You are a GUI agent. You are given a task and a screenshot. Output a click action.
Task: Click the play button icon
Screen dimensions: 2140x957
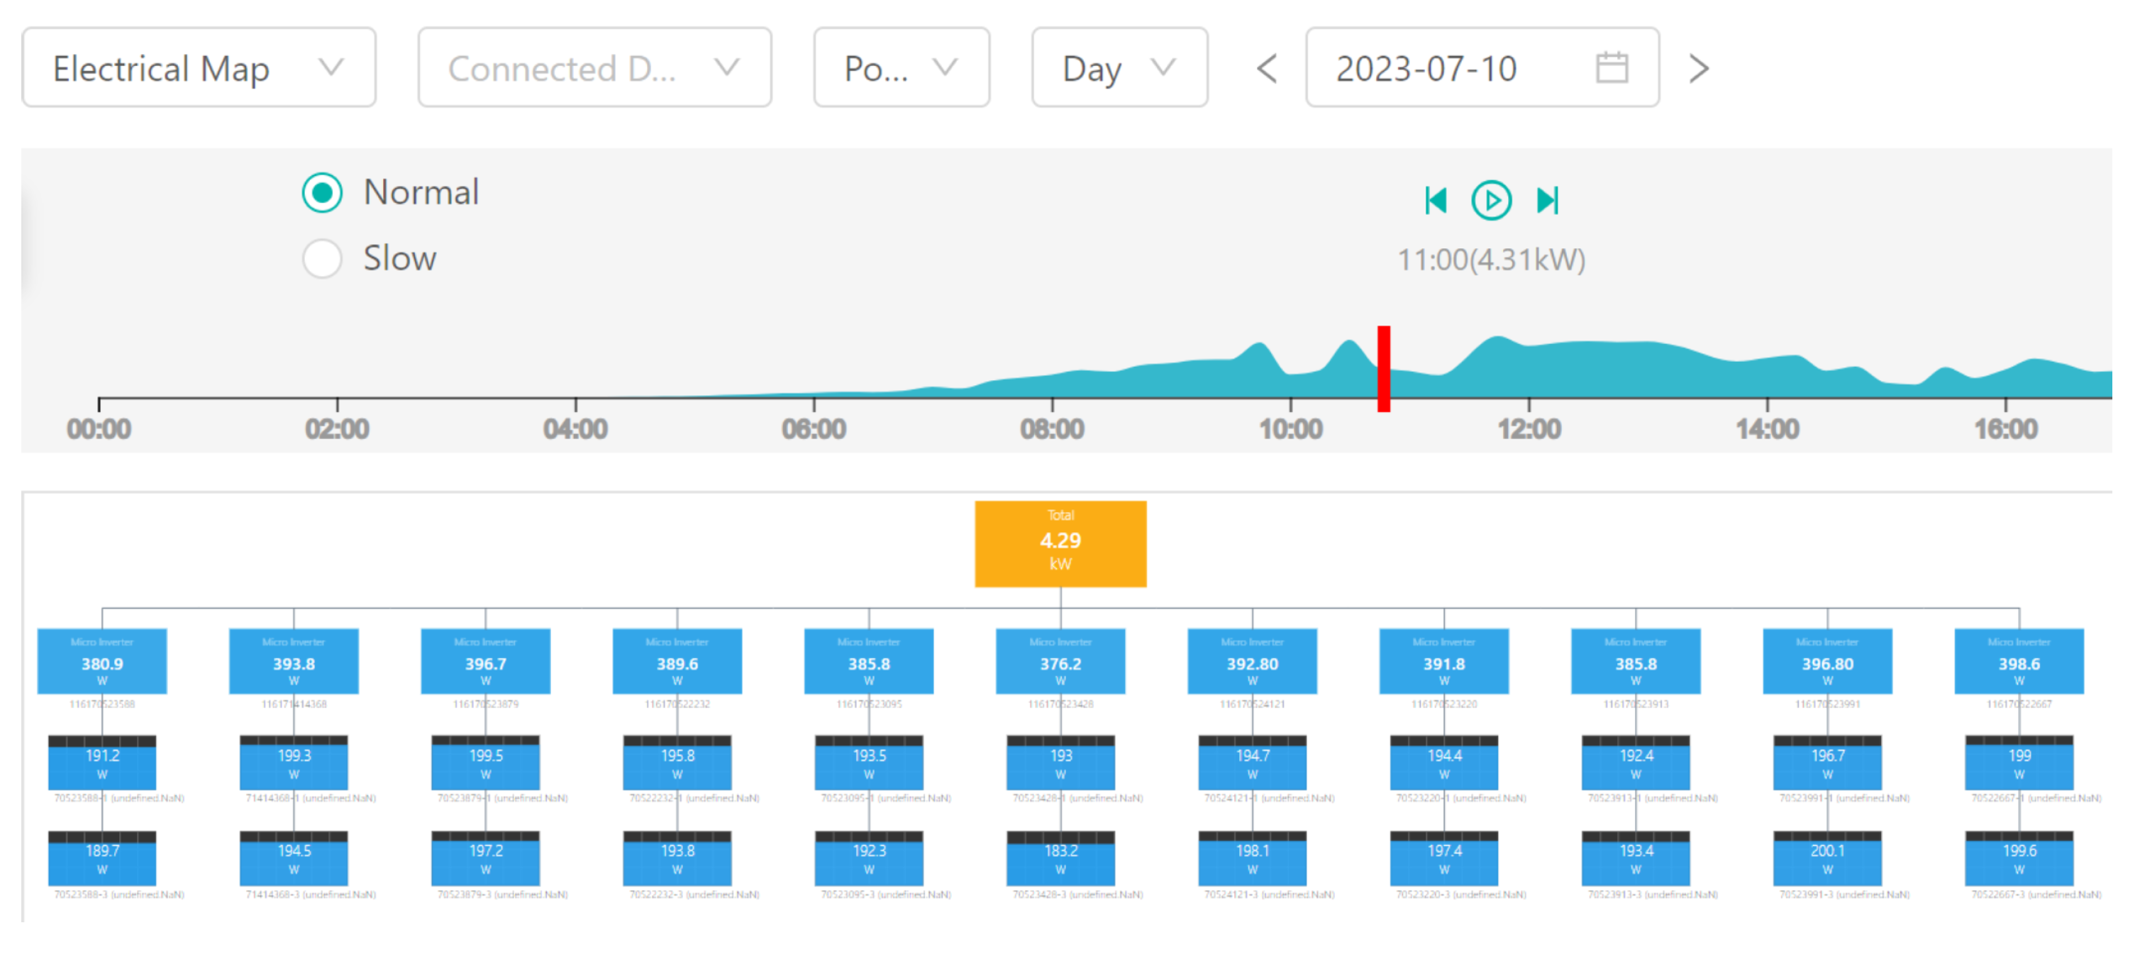tap(1490, 200)
